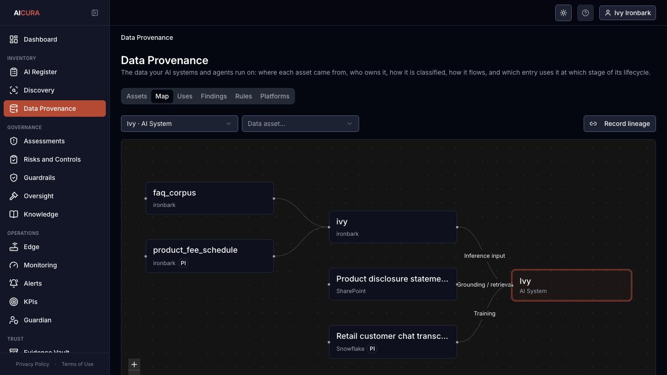The image size is (667, 375).
Task: Click the AICURA logo
Action: [x=27, y=13]
